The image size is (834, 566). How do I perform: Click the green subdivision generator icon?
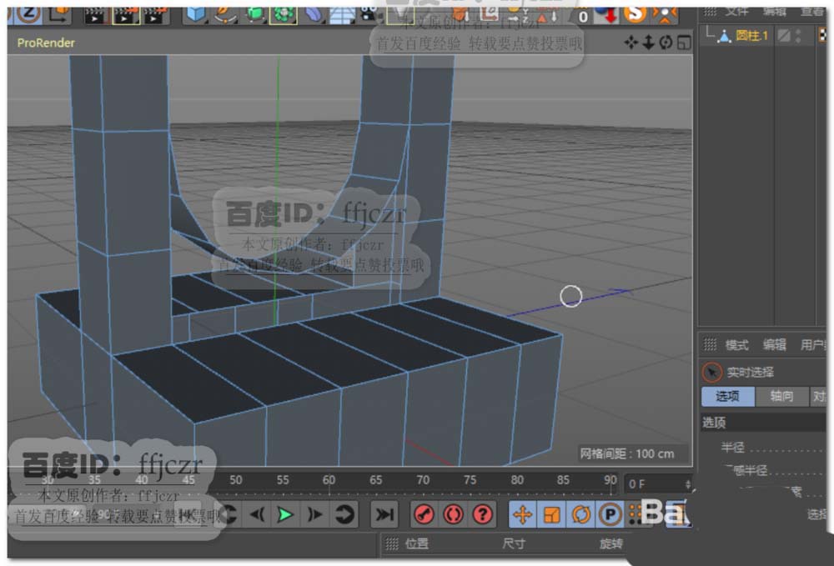click(254, 14)
